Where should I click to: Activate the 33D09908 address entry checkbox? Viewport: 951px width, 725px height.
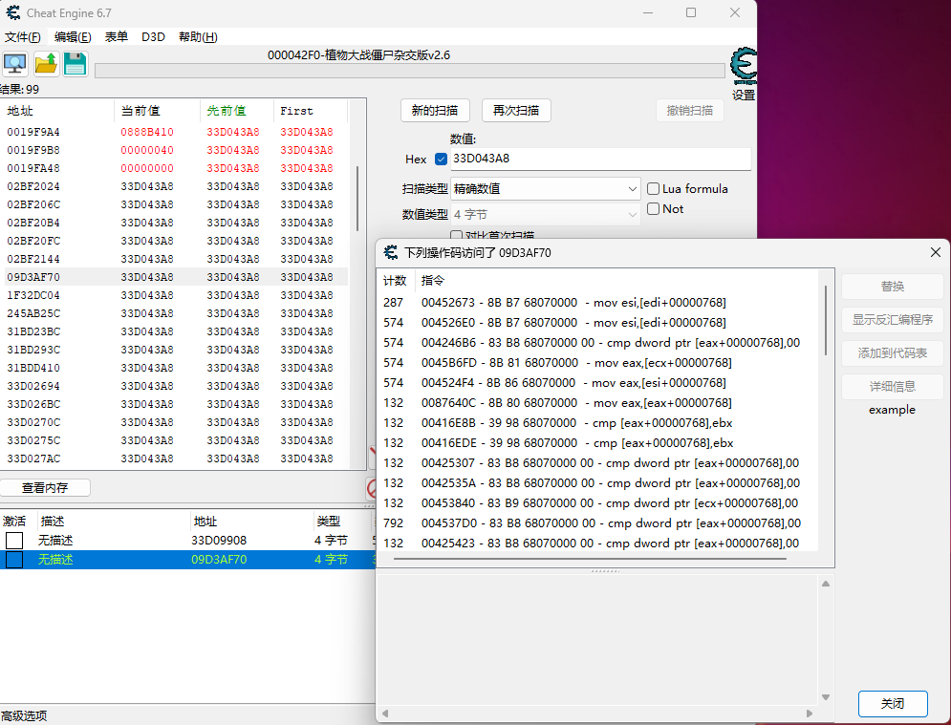[x=14, y=541]
